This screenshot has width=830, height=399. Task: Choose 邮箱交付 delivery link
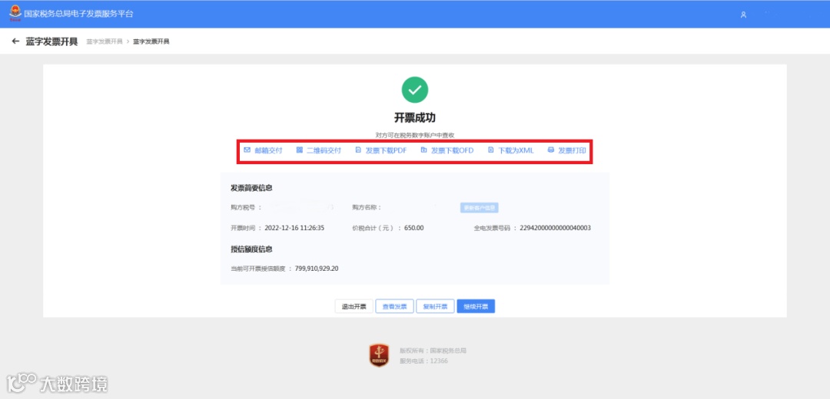coord(268,150)
